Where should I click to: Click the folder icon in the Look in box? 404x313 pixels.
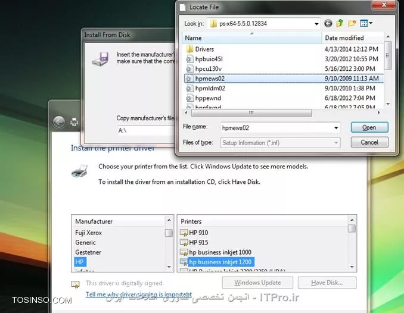(213, 24)
